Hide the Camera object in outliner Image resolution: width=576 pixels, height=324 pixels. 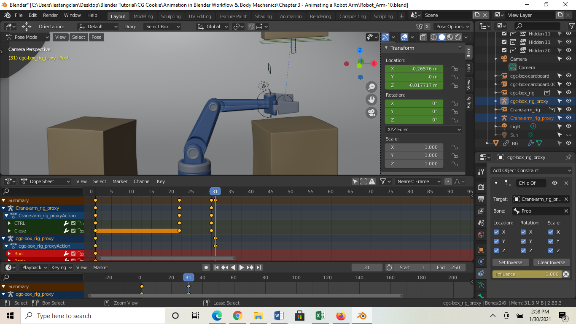coord(568,59)
